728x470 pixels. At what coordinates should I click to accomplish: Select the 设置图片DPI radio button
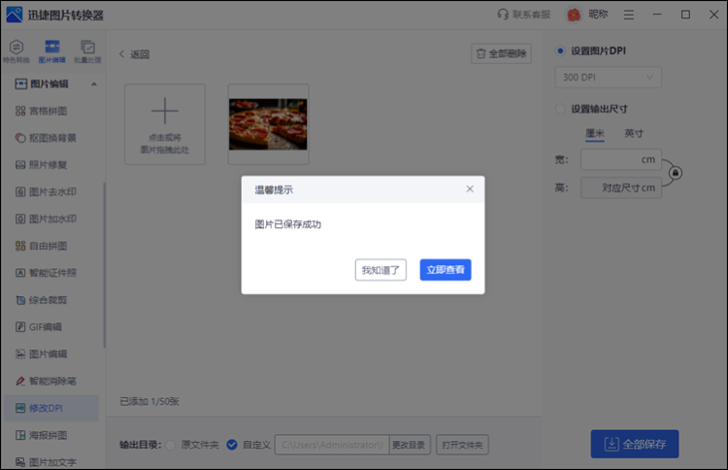(x=560, y=50)
